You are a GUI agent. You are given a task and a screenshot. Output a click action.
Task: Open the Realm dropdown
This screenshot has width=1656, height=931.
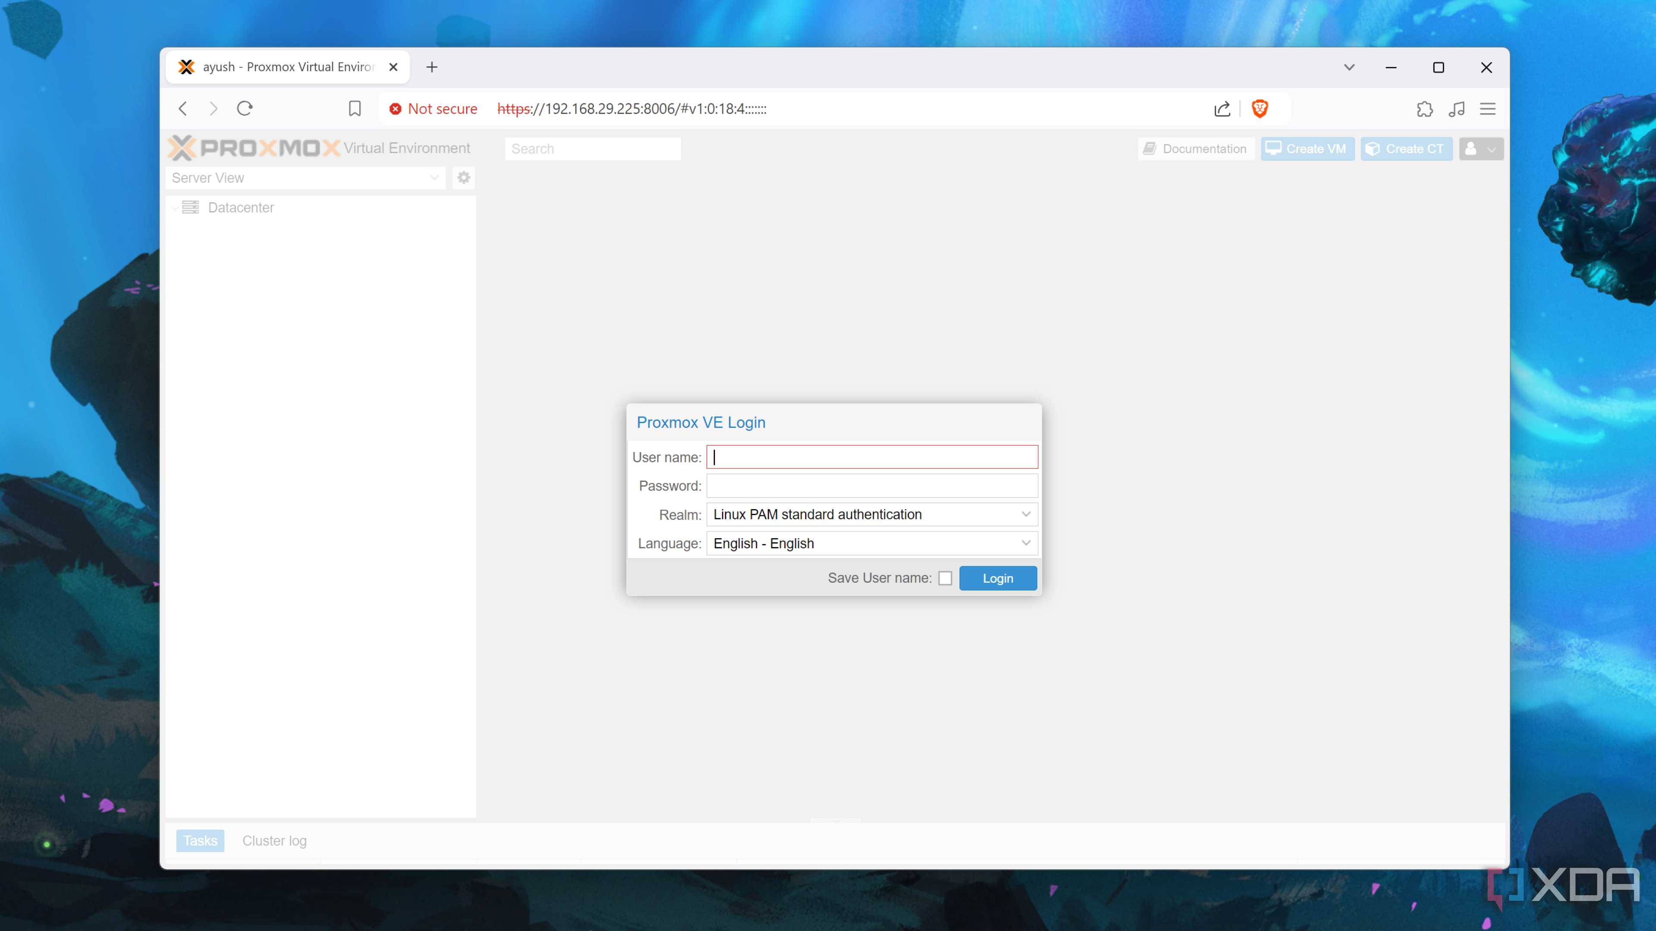pos(872,514)
